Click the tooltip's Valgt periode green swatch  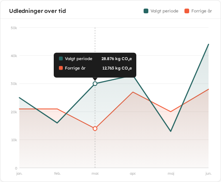point(61,58)
